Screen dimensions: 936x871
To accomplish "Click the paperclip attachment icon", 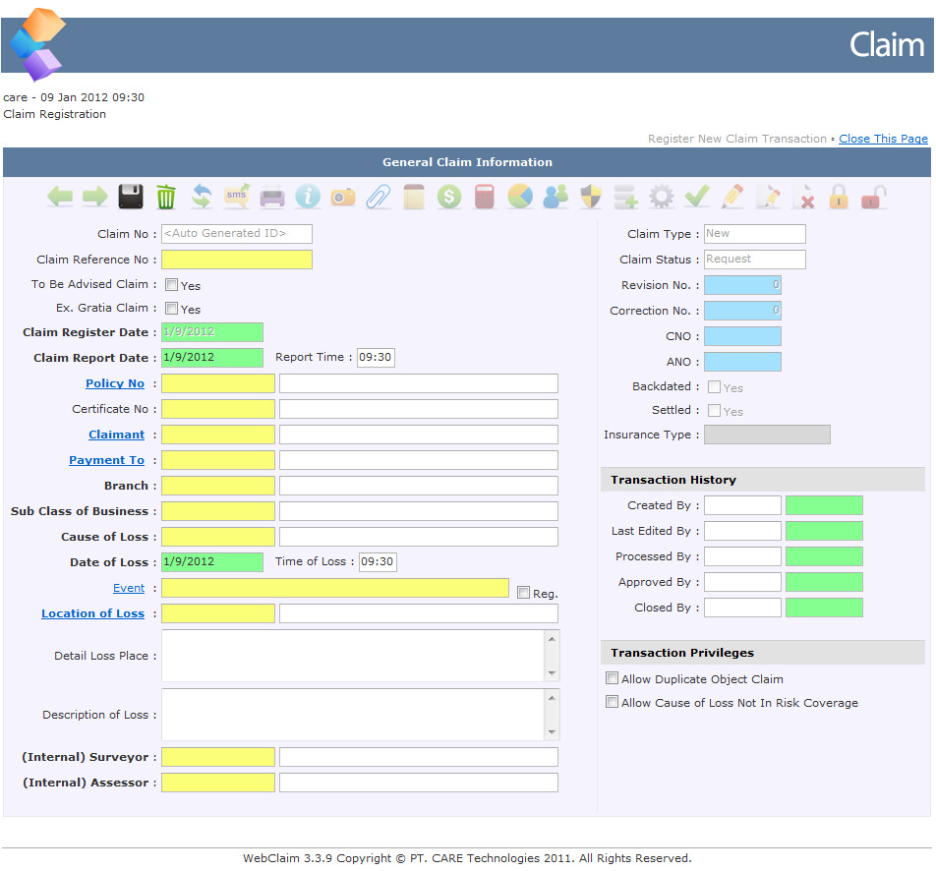I will (378, 197).
